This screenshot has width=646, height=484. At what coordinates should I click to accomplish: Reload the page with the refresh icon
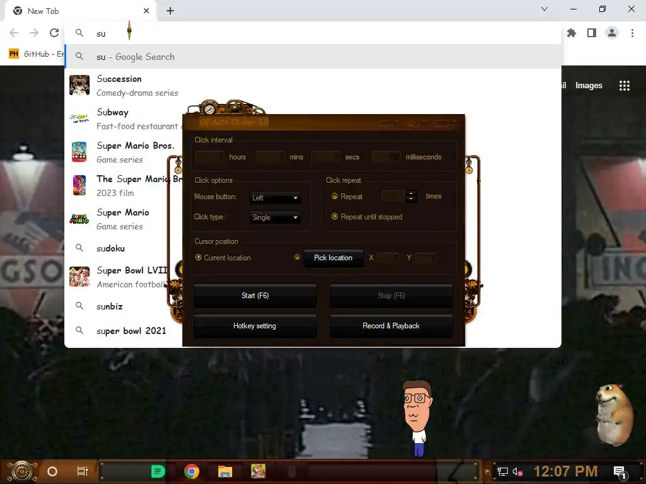tap(54, 33)
